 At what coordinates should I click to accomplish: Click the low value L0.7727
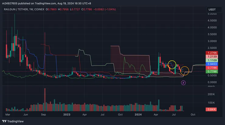click(x=75, y=9)
